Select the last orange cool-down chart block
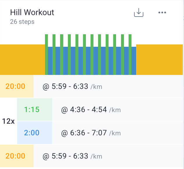This screenshot has height=169, width=184. tap(160, 60)
